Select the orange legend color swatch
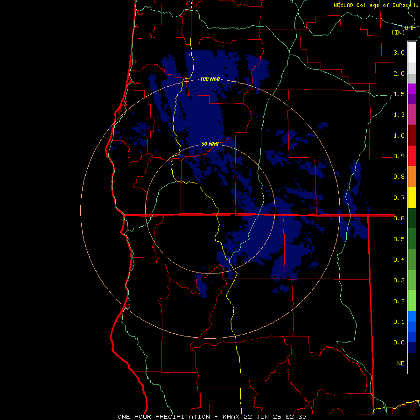This screenshot has width=420, height=420. pyautogui.click(x=412, y=177)
